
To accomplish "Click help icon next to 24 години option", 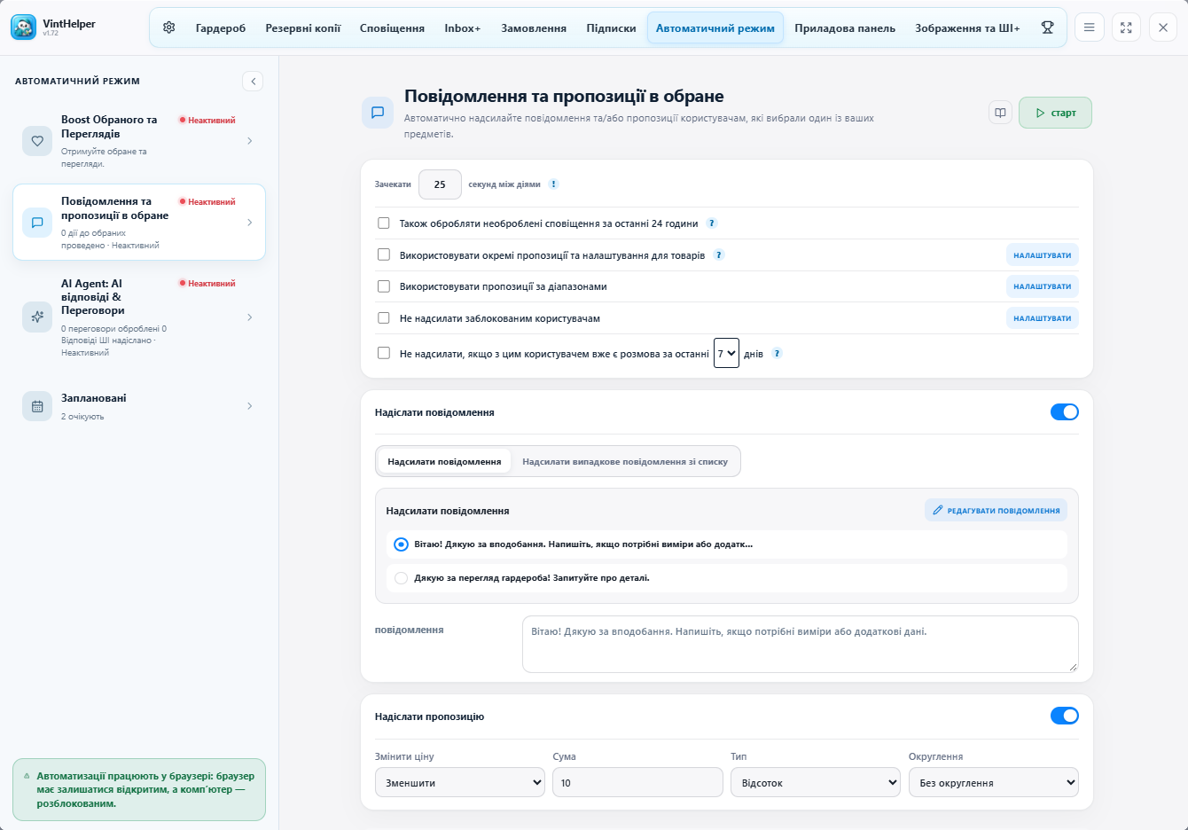I will click(x=712, y=223).
